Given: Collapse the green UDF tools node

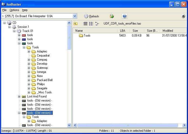Looking at the screenshot, I should point(19,43).
